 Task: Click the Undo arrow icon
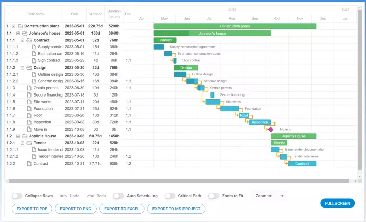[x=64, y=196]
